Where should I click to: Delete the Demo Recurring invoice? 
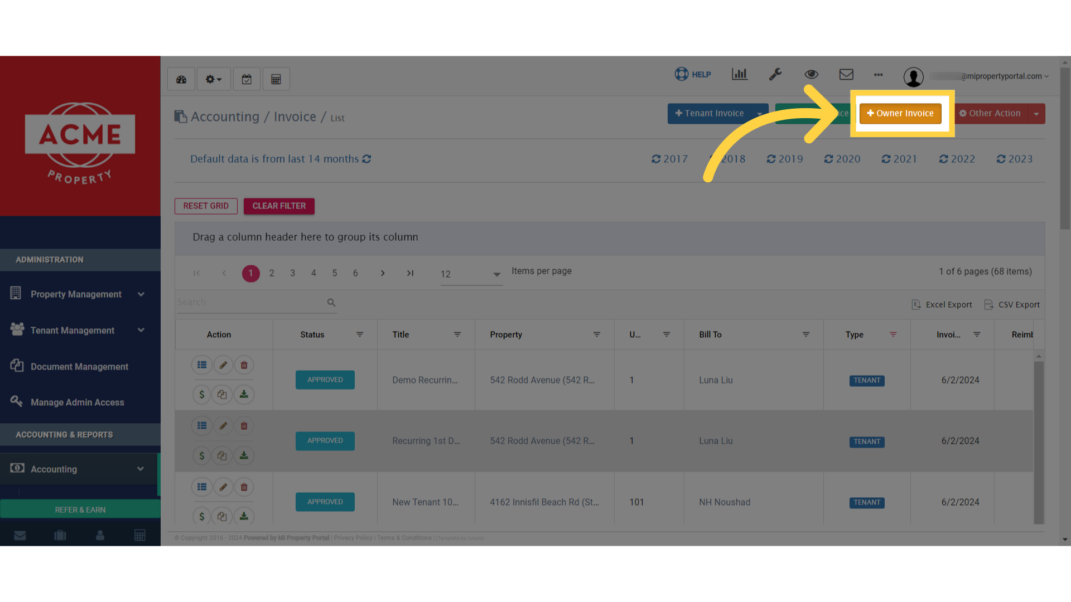[x=244, y=365]
